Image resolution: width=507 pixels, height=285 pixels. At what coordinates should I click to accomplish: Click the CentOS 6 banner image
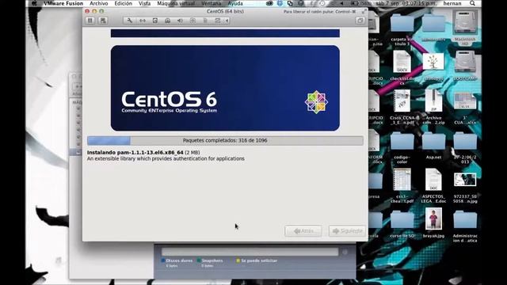(225, 88)
